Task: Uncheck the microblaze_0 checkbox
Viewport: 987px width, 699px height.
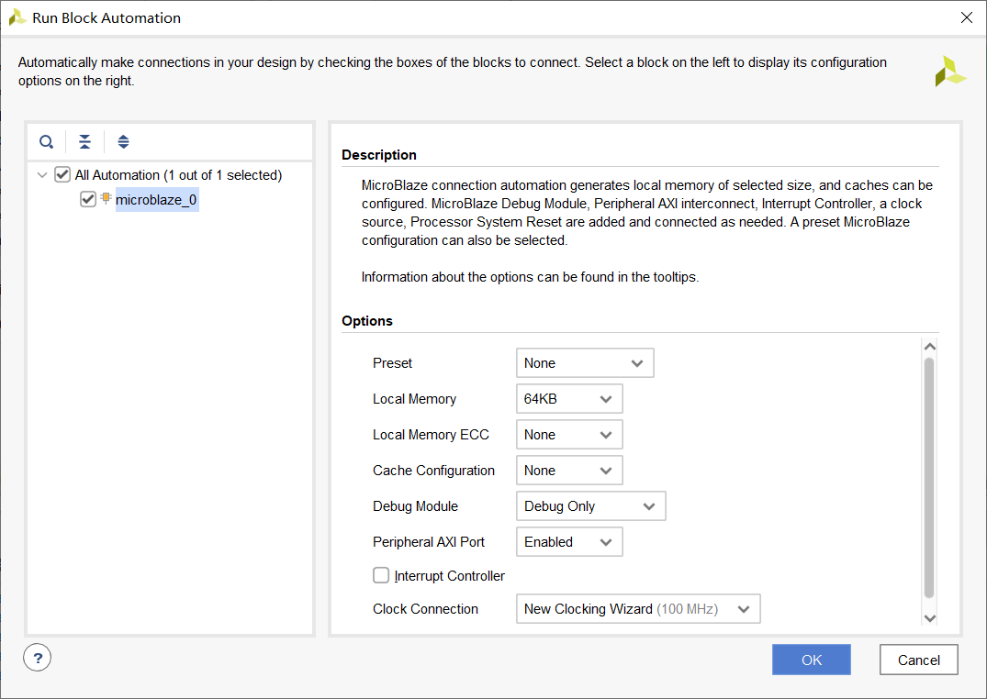Action: [88, 199]
